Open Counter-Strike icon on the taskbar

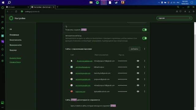123,2
